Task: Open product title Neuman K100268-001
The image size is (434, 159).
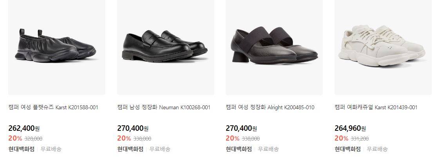Action: [164, 107]
